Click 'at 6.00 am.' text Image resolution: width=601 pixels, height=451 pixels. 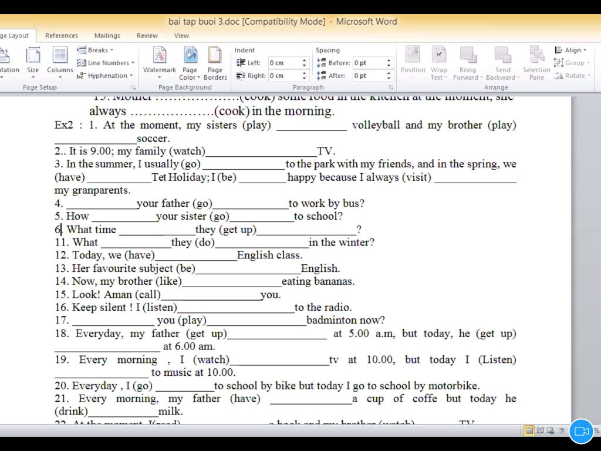tap(189, 346)
